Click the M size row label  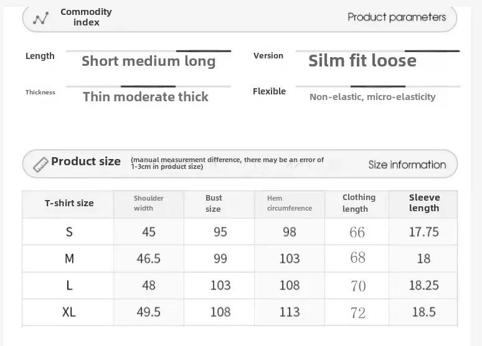click(69, 258)
